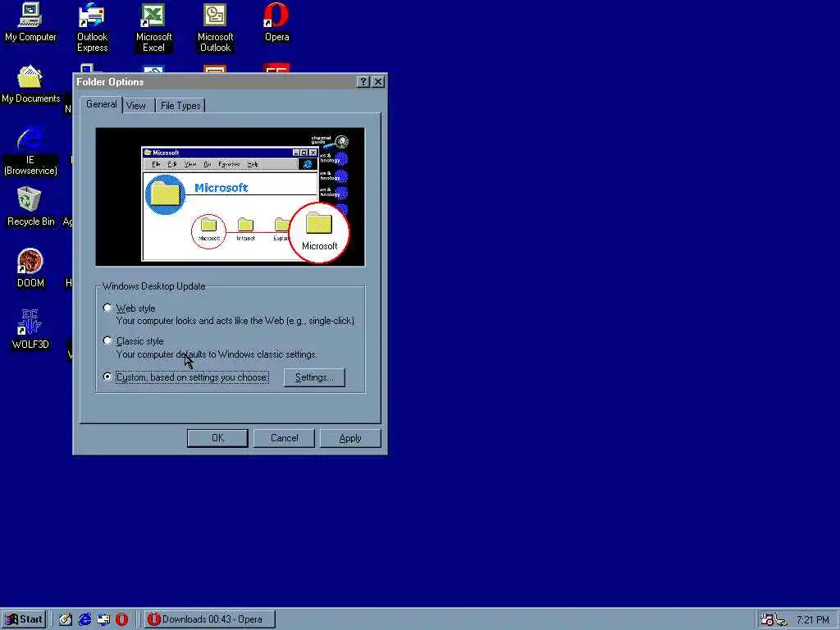
Task: Click the 7:21 PM system clock
Action: pyautogui.click(x=813, y=620)
